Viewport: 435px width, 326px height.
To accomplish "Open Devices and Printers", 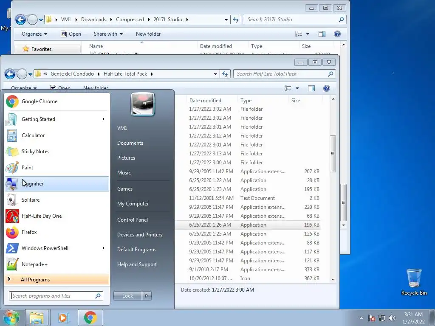I will tap(139, 235).
